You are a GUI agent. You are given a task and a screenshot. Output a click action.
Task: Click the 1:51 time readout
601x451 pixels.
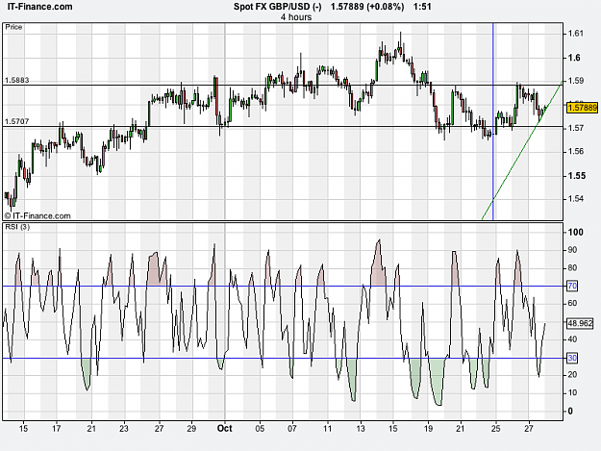pyautogui.click(x=422, y=7)
